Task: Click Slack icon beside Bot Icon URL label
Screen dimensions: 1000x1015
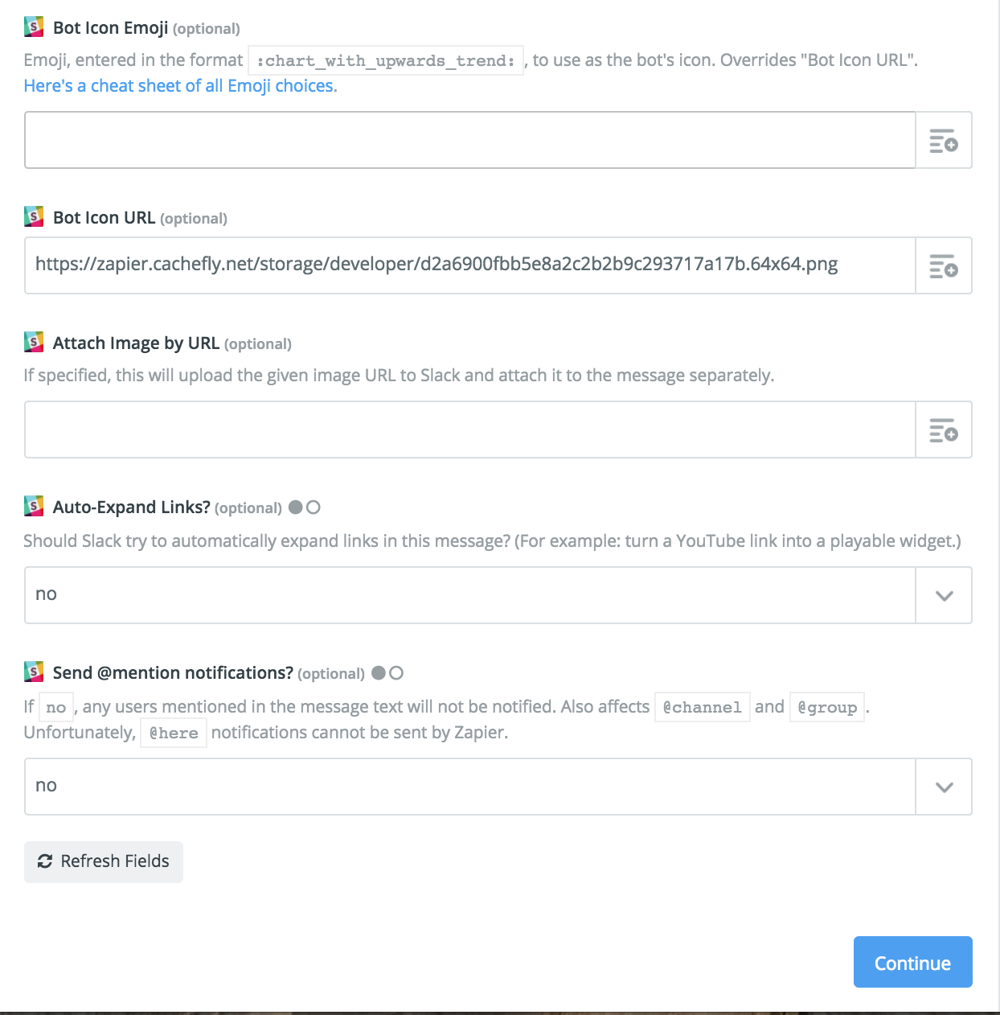Action: [34, 216]
